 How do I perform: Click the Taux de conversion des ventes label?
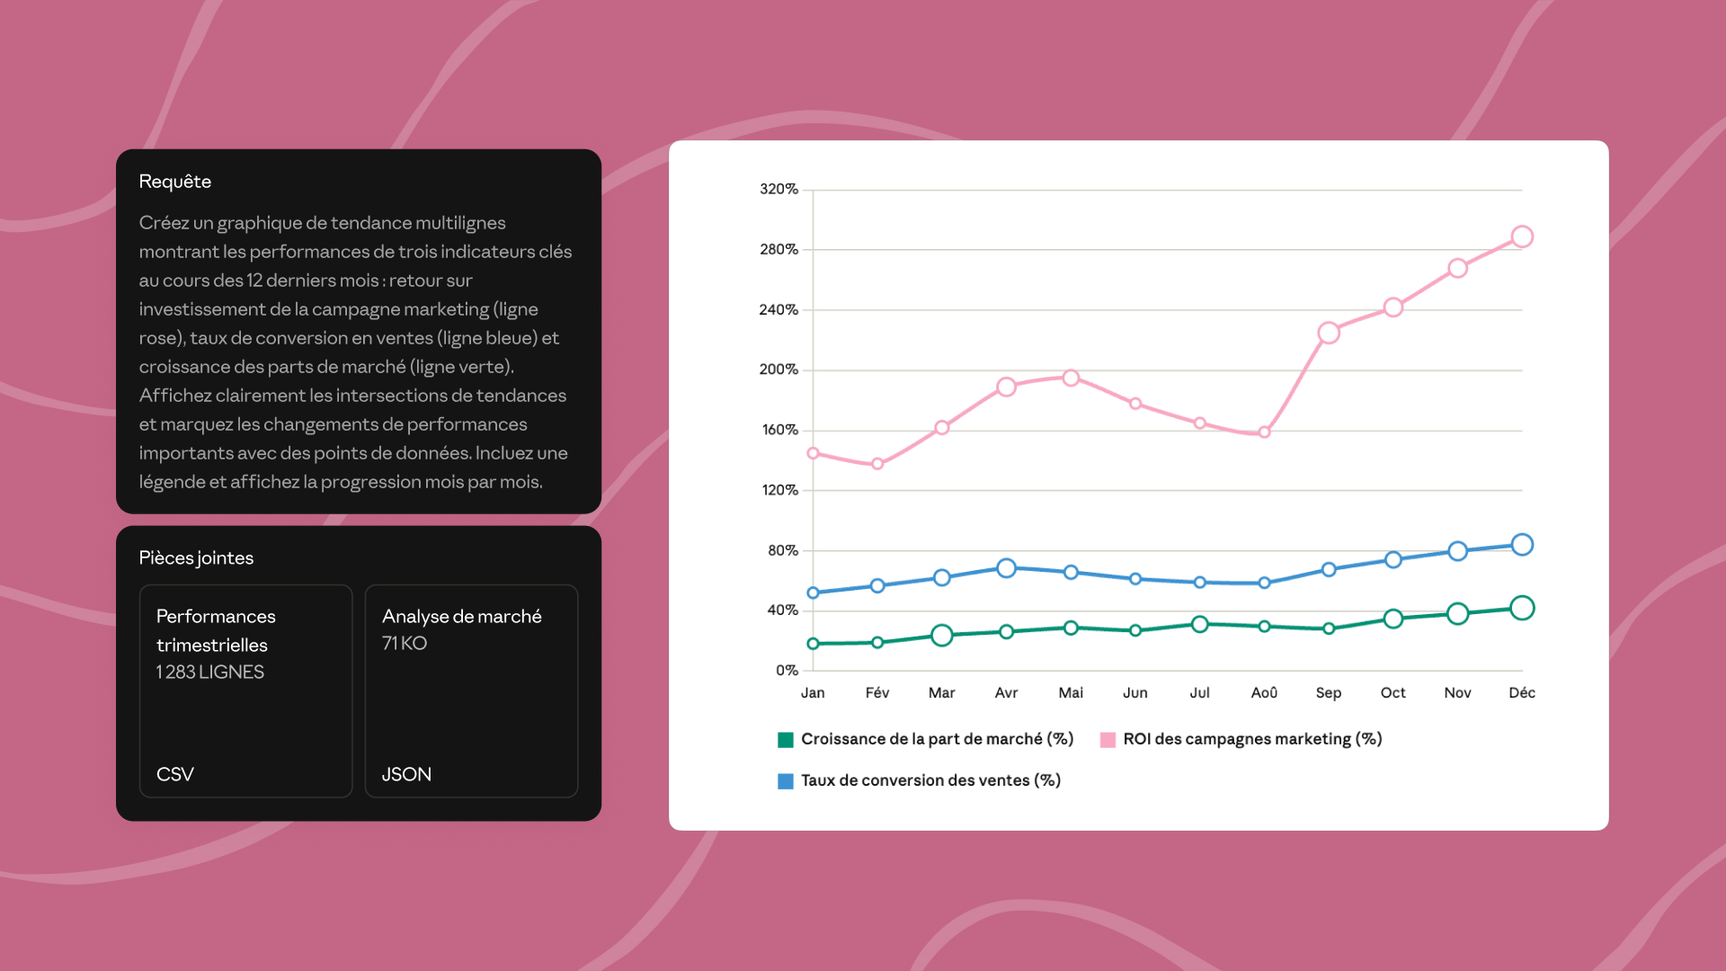(x=930, y=780)
